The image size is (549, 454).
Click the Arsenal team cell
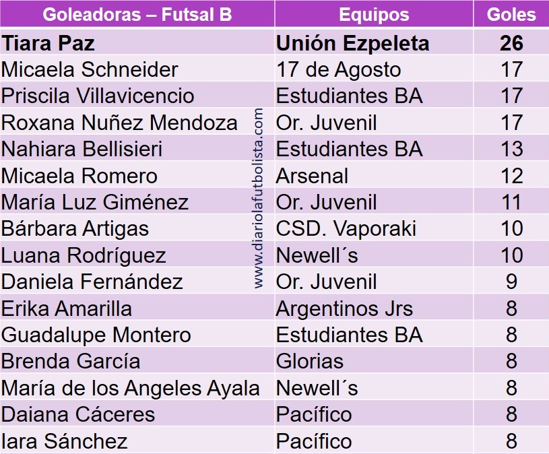pyautogui.click(x=374, y=175)
